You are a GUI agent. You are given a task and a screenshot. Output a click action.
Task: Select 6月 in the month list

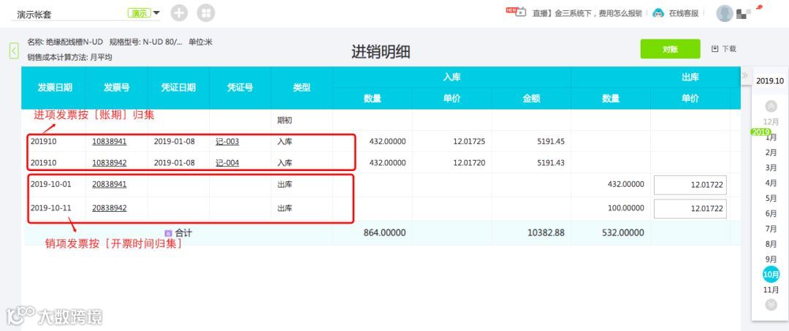tap(771, 213)
